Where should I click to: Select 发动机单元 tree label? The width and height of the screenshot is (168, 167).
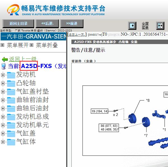pyautogui.click(x=32, y=125)
